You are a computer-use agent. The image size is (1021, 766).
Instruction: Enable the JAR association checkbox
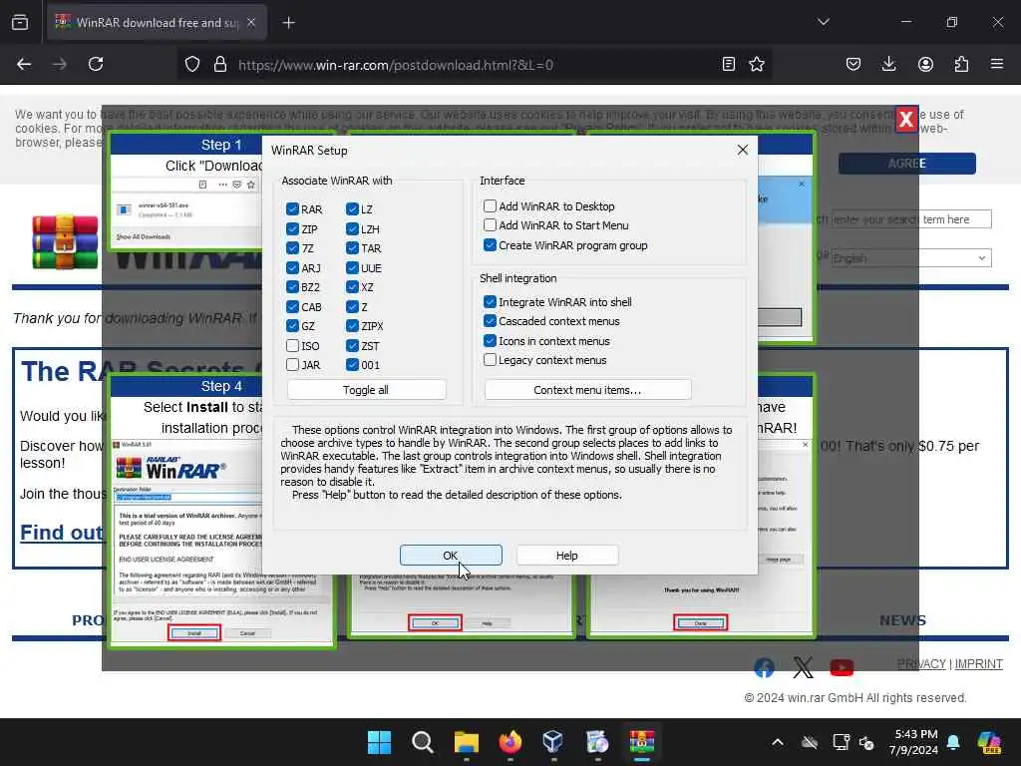pos(292,365)
